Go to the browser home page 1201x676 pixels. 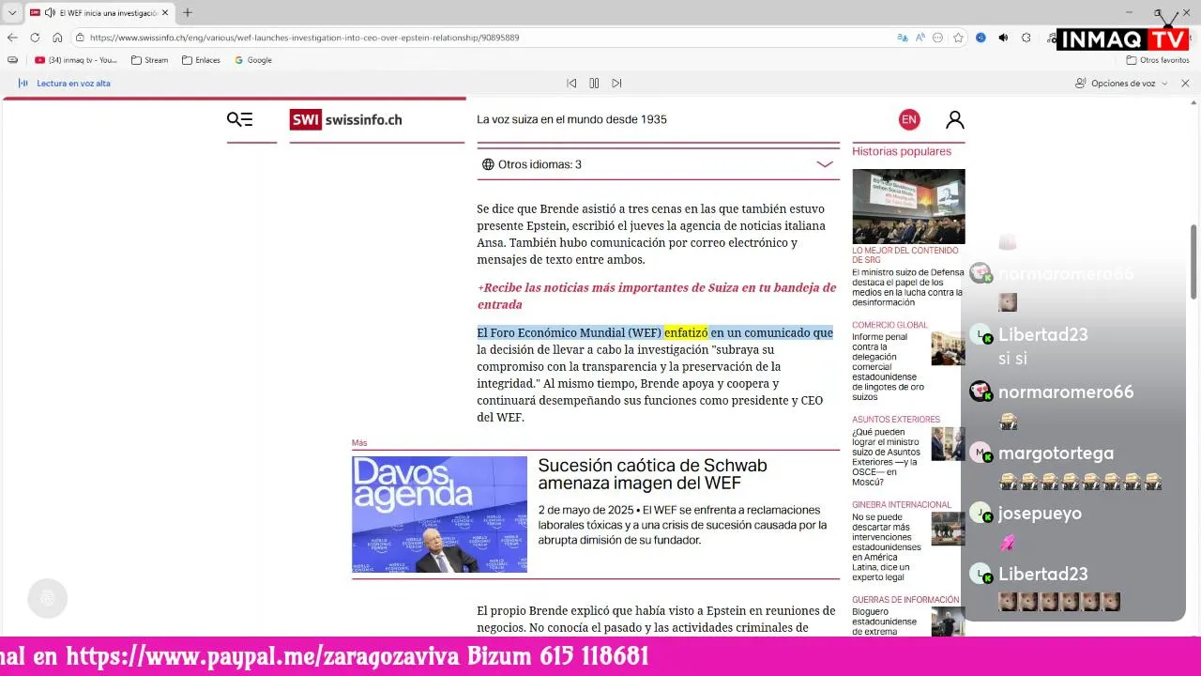tap(57, 38)
